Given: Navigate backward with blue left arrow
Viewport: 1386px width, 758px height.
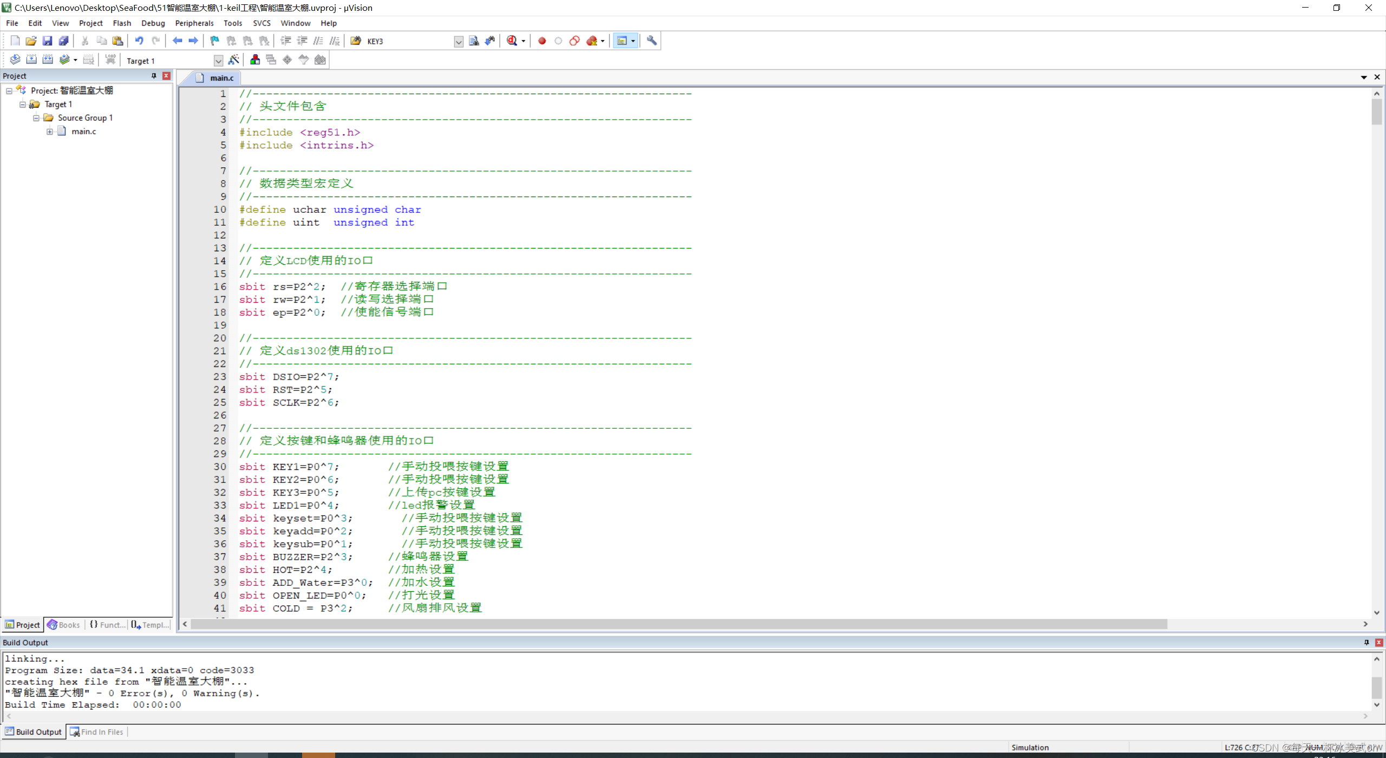Looking at the screenshot, I should [177, 41].
